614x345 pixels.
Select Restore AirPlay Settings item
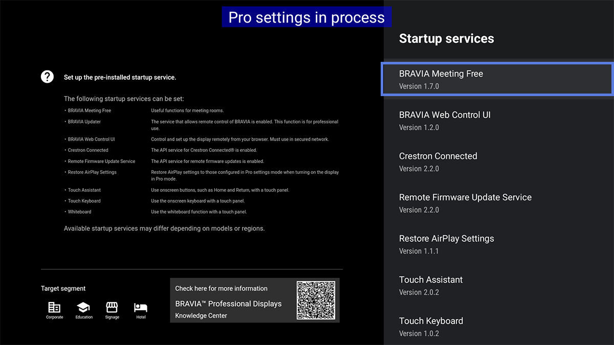[497, 244]
